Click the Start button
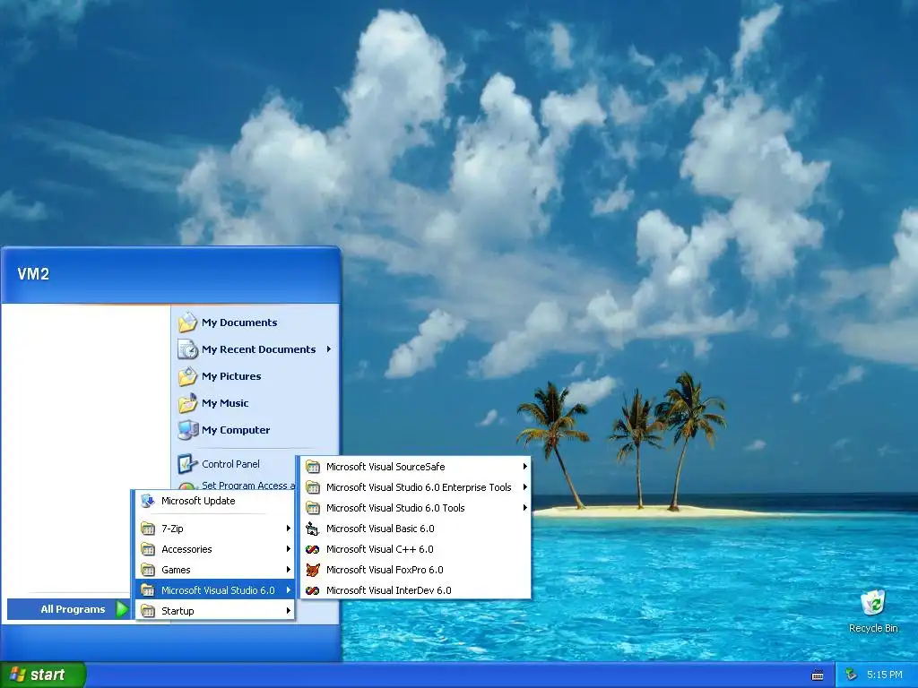The image size is (918, 688). pos(43,675)
